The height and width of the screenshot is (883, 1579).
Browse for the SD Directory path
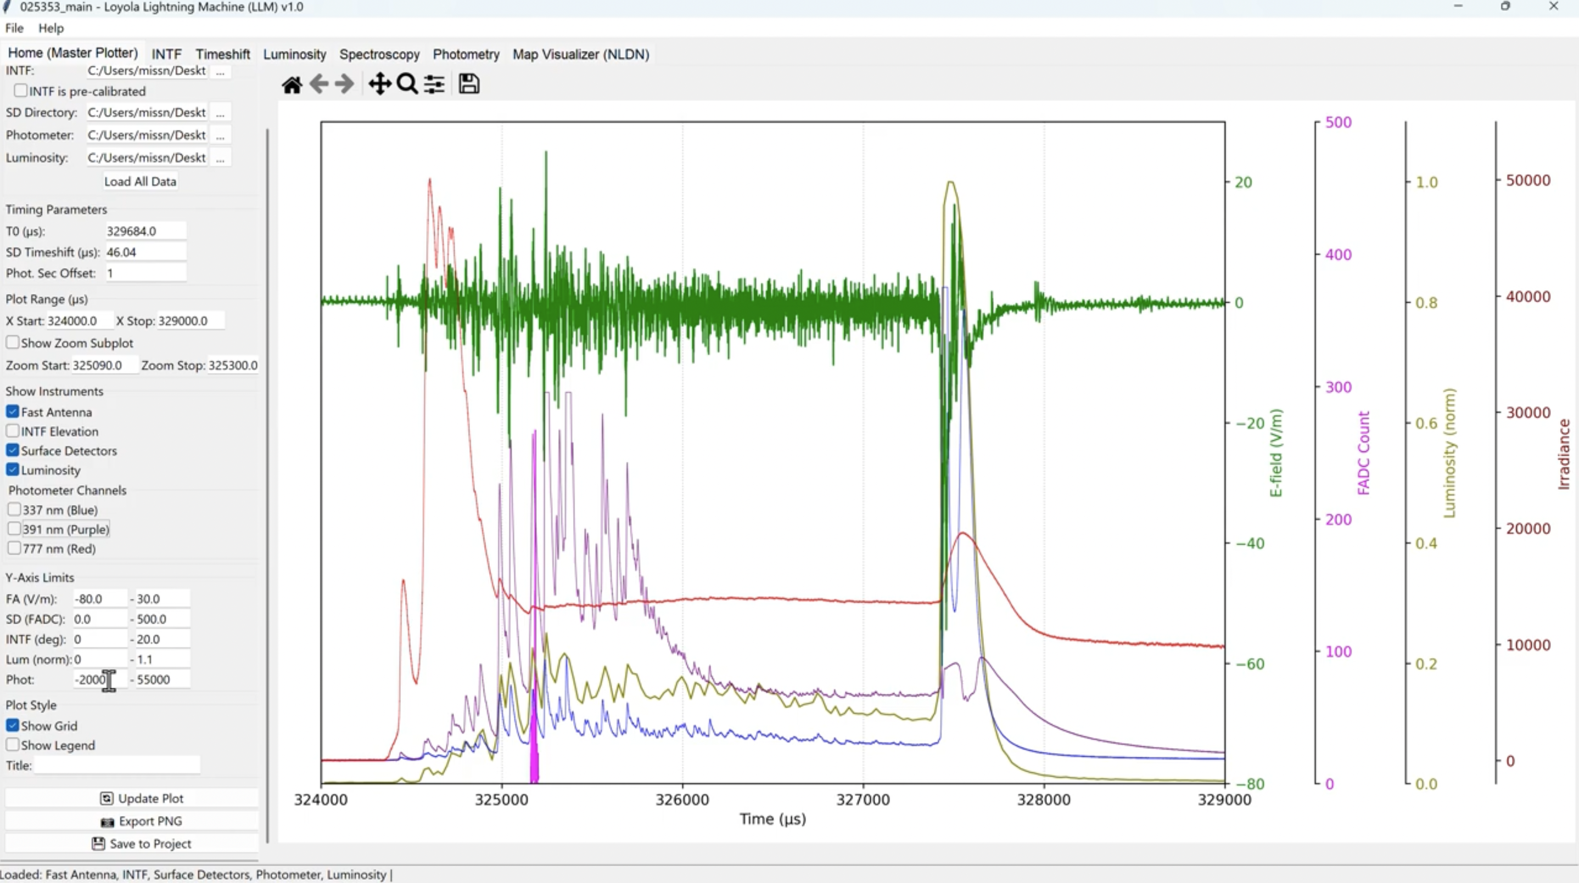point(220,112)
